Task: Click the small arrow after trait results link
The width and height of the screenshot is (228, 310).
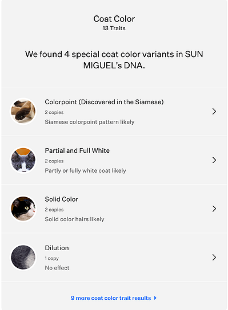Action: tap(155, 298)
